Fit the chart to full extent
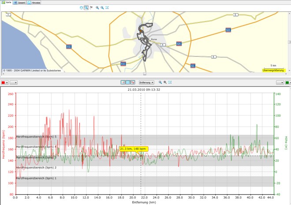Image resolution: width=291 pixels, height=205 pixels. (170, 82)
